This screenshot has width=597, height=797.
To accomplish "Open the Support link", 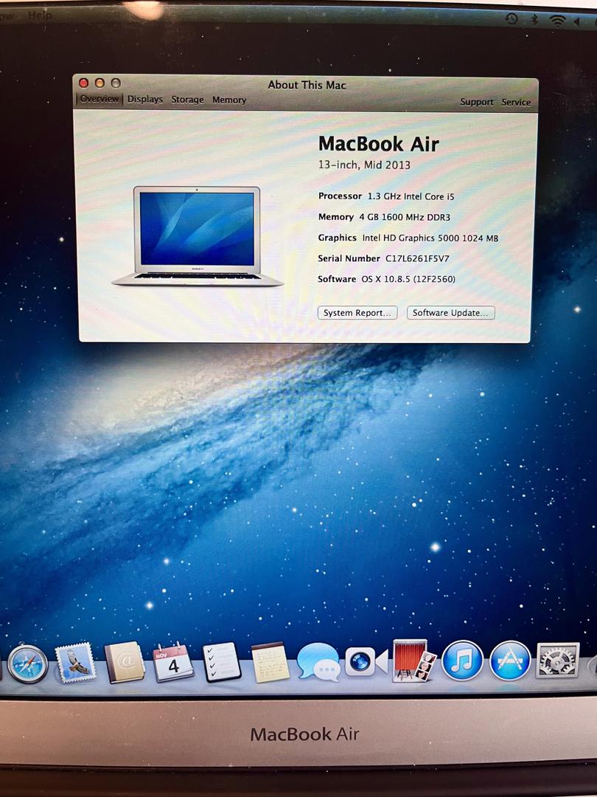I will pyautogui.click(x=477, y=103).
